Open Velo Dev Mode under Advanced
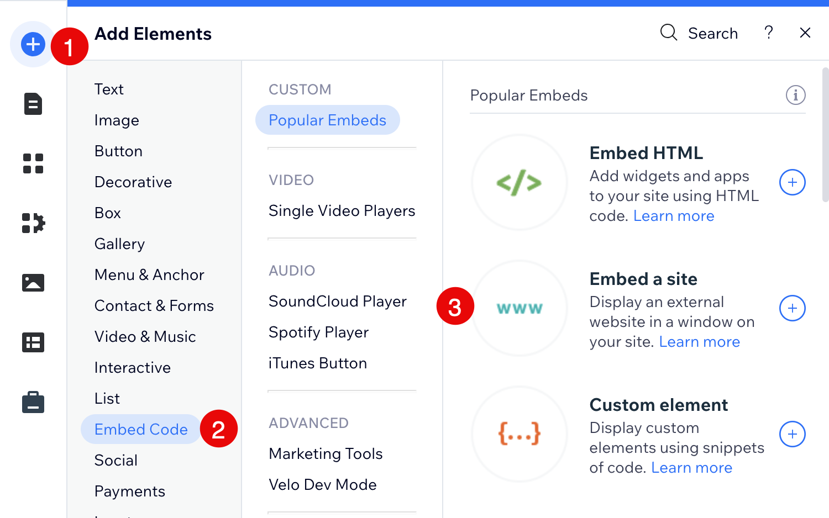This screenshot has height=518, width=829. click(x=323, y=484)
